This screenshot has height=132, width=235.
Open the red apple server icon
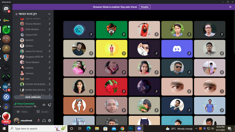tap(6, 116)
